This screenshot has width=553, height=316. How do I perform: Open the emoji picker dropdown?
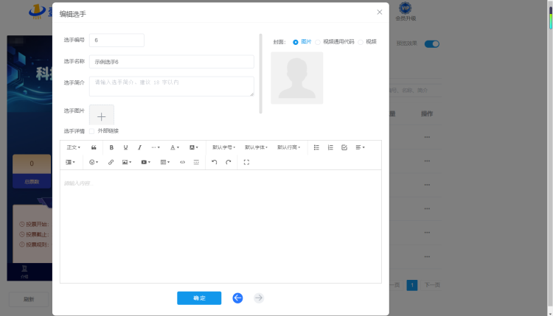(94, 162)
